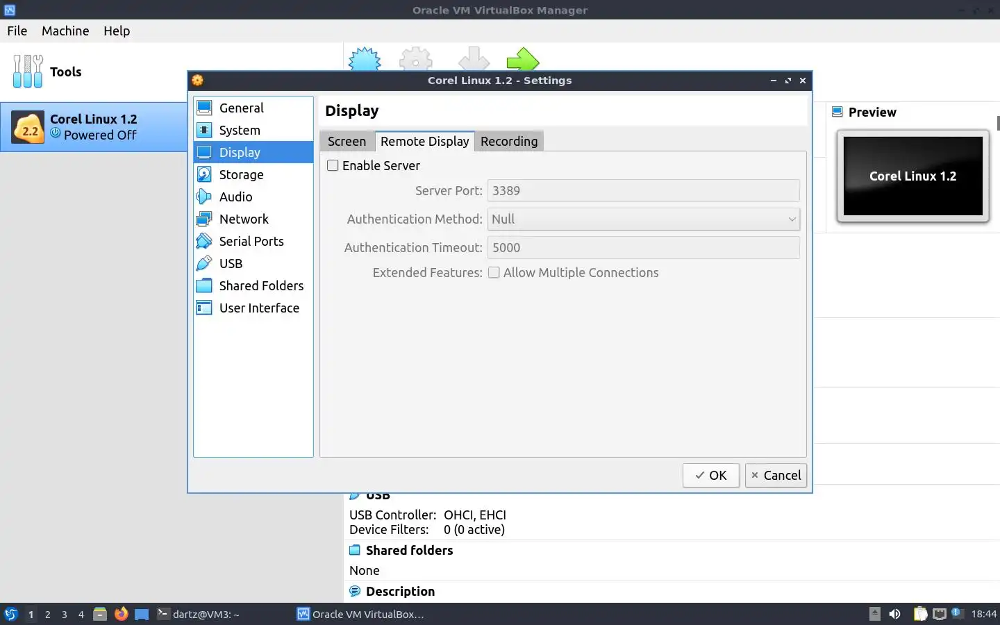1000x625 pixels.
Task: Open Audio settings category
Action: point(253,197)
